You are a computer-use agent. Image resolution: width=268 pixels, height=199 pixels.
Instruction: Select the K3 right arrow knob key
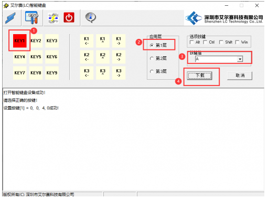tap(119, 73)
